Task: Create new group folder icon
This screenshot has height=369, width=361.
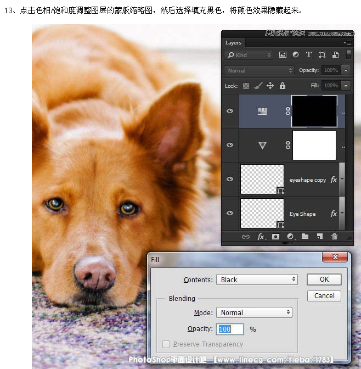Action: 305,236
